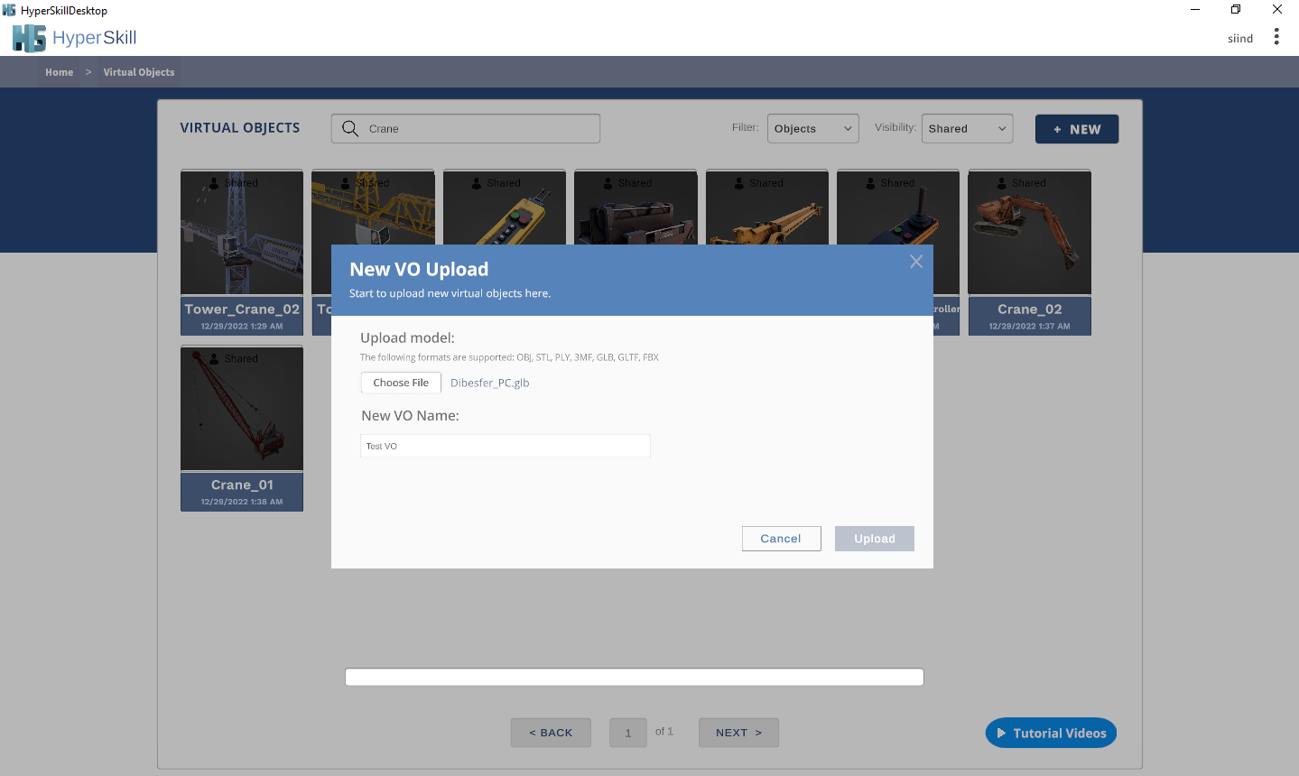Cancel the VO upload
The width and height of the screenshot is (1299, 776).
[781, 539]
